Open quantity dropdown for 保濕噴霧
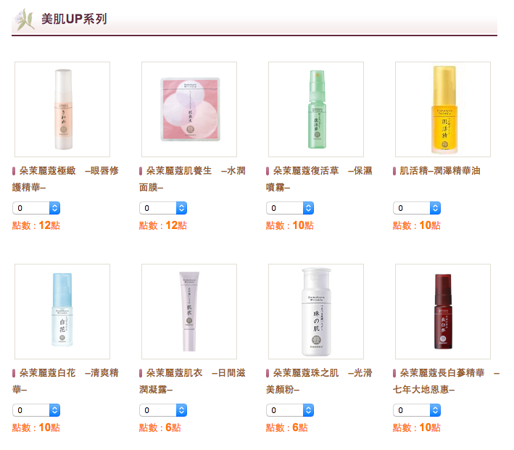Viewport: 514px width, 450px height. click(x=290, y=208)
